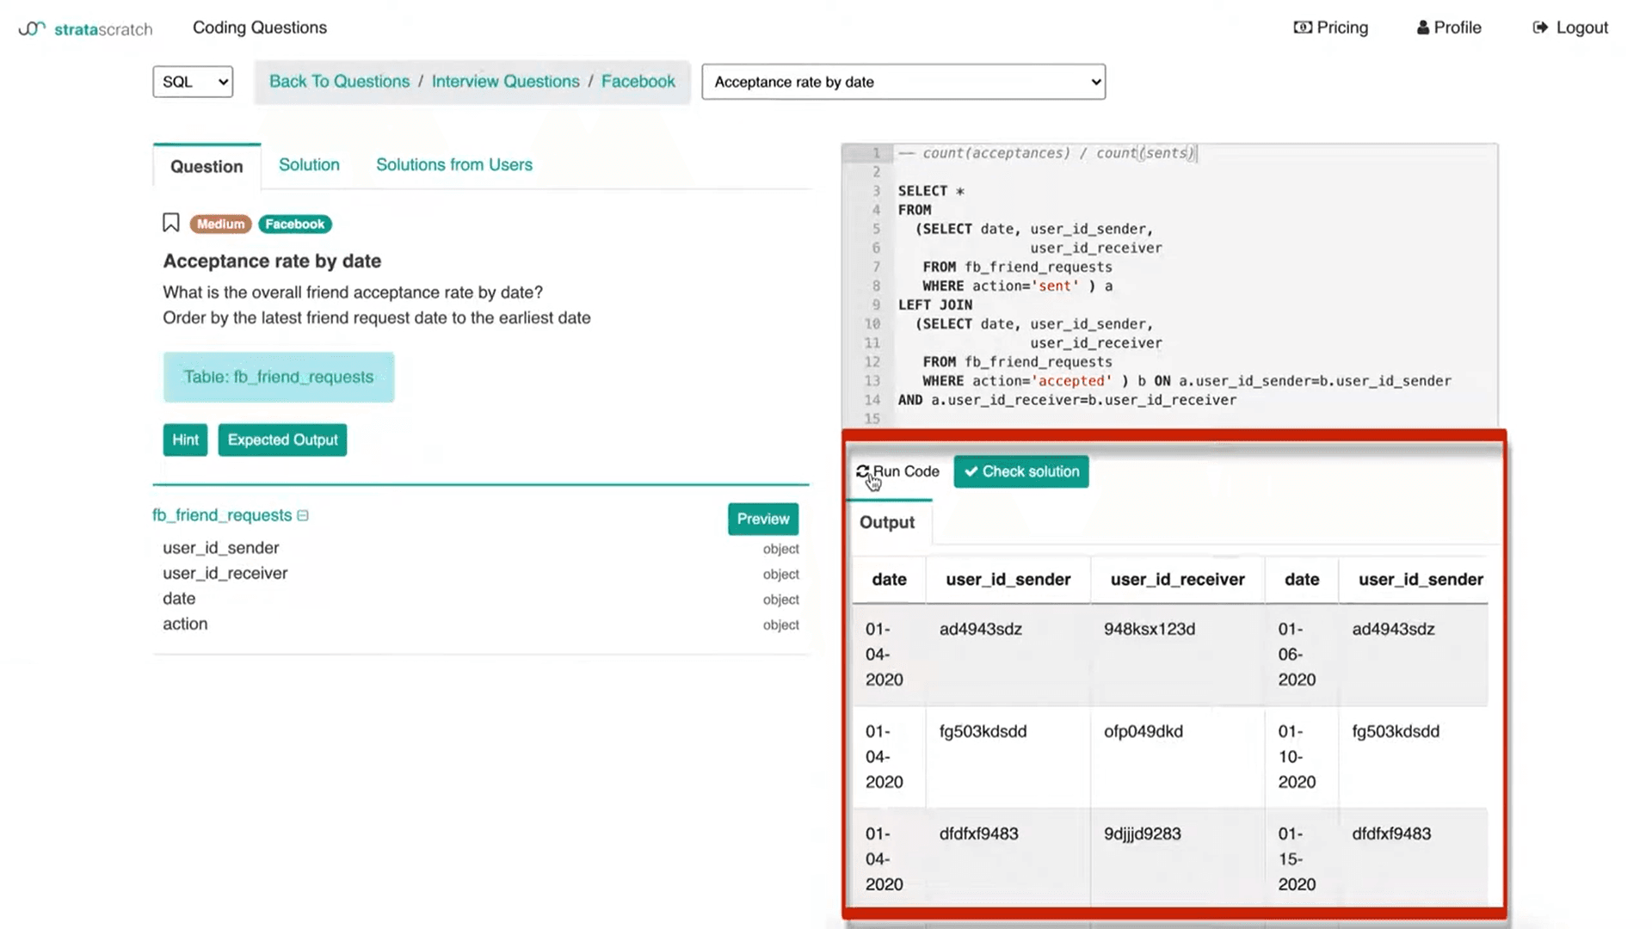Click the Logout arrow icon

point(1540,28)
